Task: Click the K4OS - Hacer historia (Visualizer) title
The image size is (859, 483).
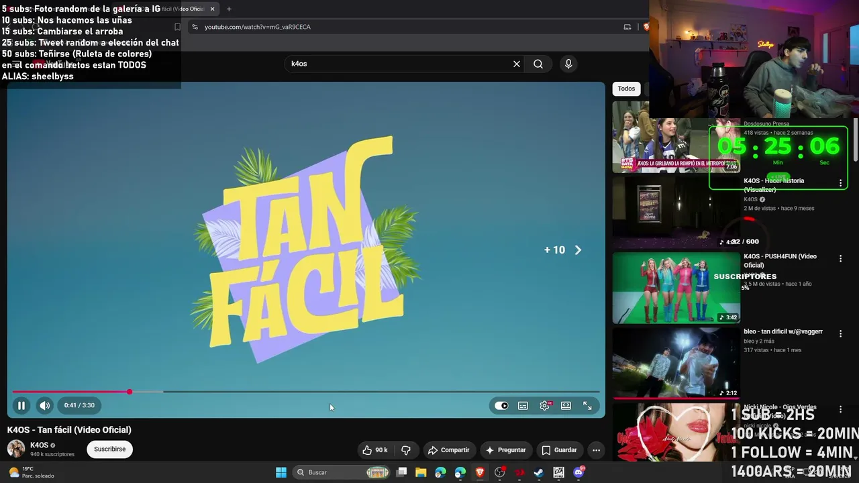Action: tap(774, 185)
